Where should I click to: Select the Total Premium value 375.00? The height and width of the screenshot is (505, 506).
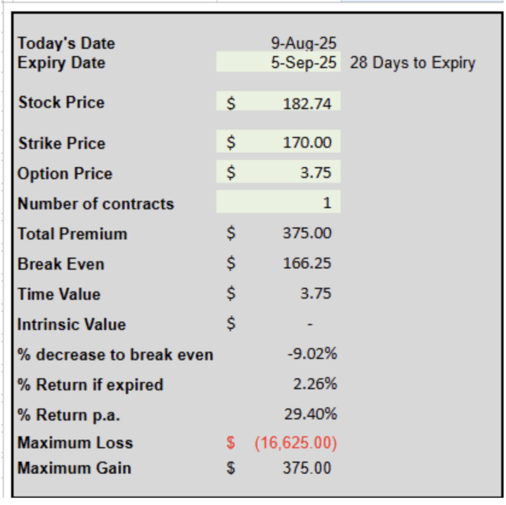pos(278,232)
